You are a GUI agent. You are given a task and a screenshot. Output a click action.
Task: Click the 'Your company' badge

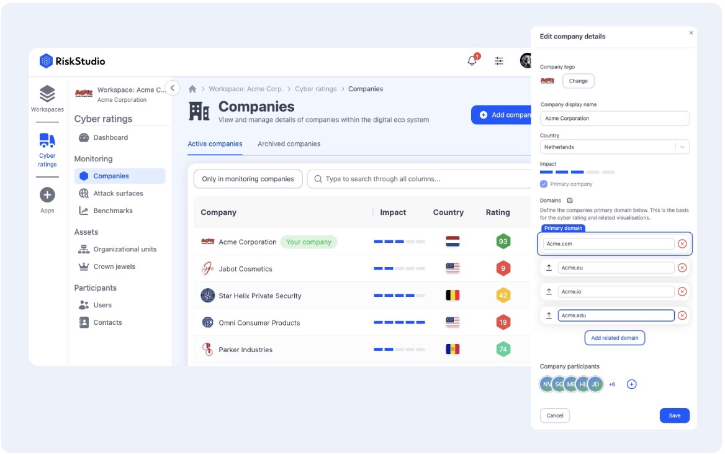[309, 242]
